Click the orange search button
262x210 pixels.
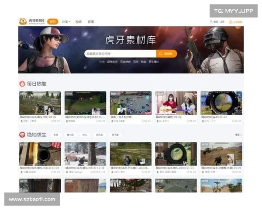pos(167,53)
